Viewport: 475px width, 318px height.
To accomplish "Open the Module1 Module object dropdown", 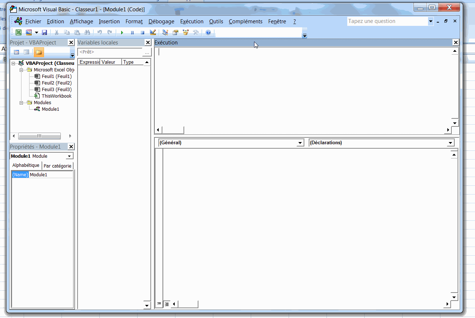I will (70, 156).
